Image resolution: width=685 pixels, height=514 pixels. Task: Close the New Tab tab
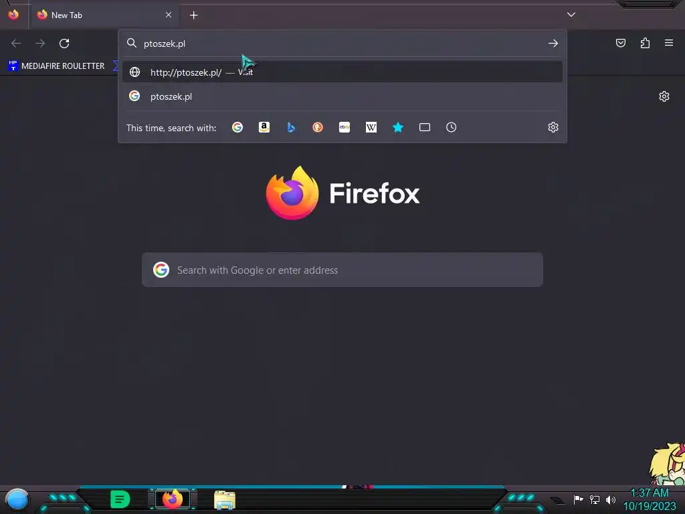click(x=169, y=15)
